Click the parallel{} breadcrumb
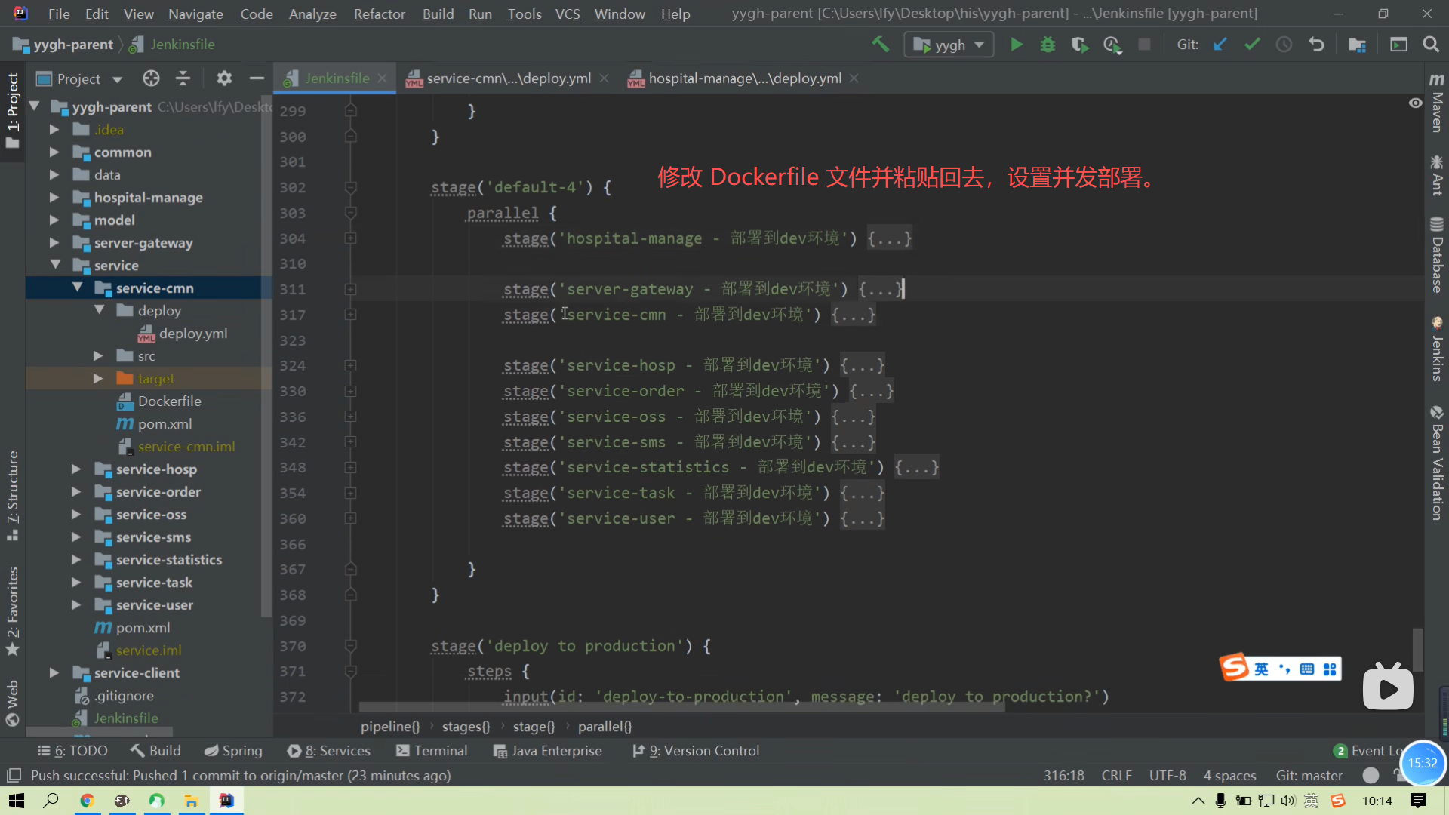 tap(605, 727)
